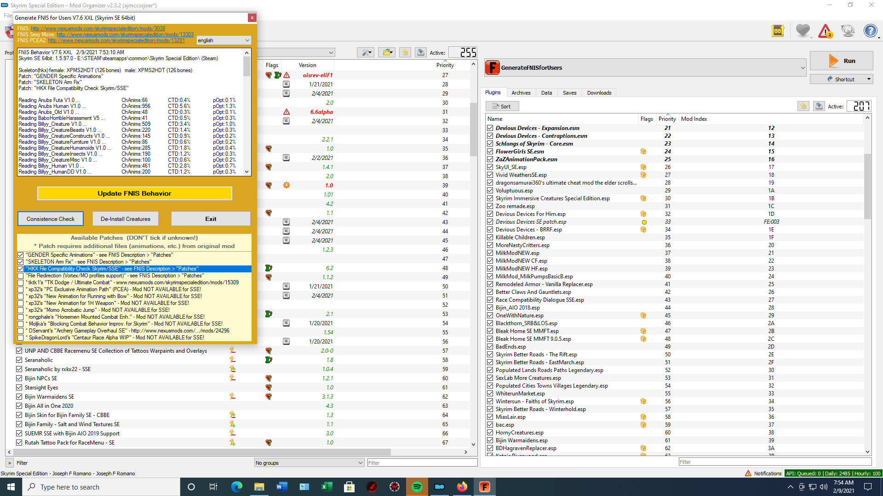Click the plugin list Filter input field
The image size is (883, 496).
point(775,462)
